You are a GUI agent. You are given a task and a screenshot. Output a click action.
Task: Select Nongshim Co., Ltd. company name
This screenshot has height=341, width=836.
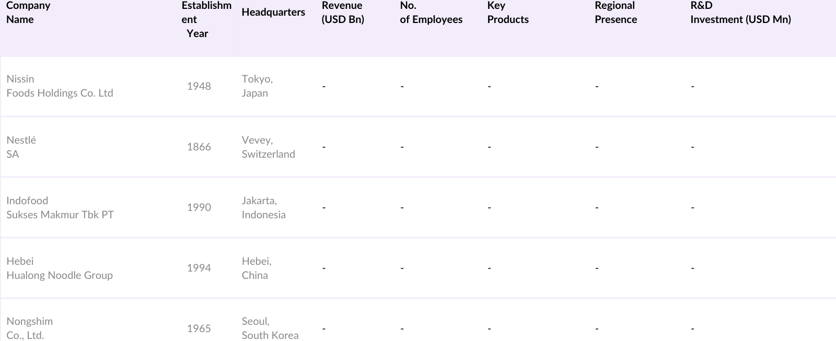click(29, 328)
